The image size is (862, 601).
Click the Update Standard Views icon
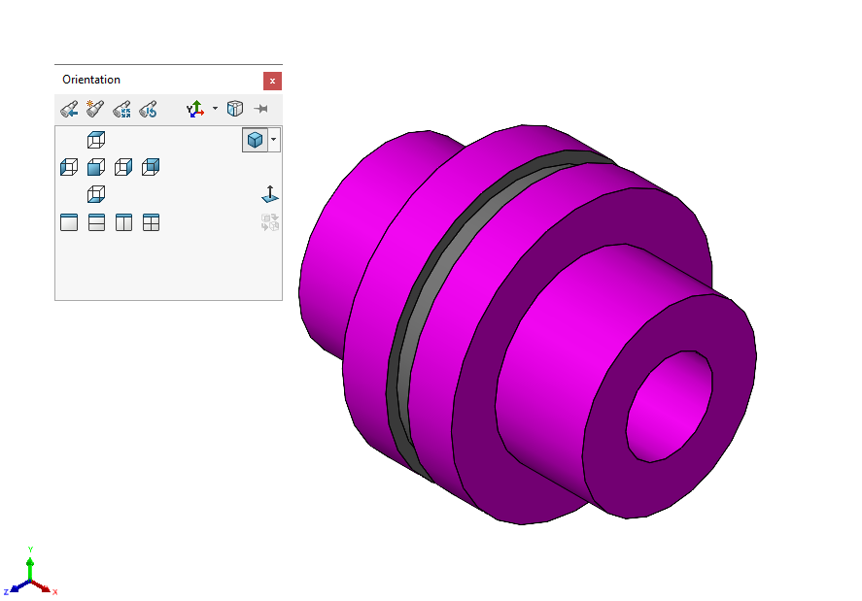click(121, 108)
